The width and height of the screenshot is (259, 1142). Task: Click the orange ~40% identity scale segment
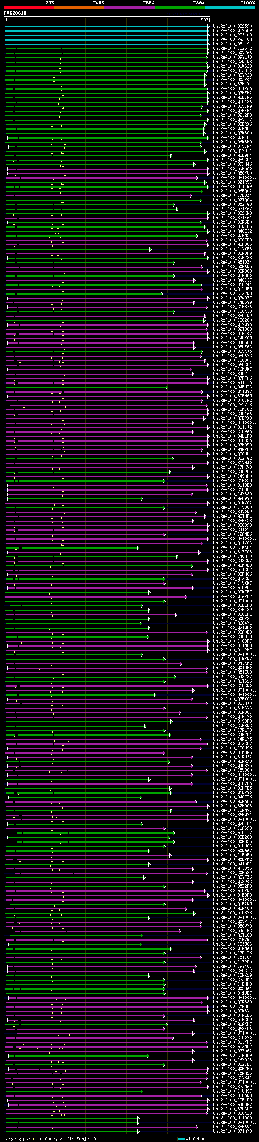pos(79,8)
